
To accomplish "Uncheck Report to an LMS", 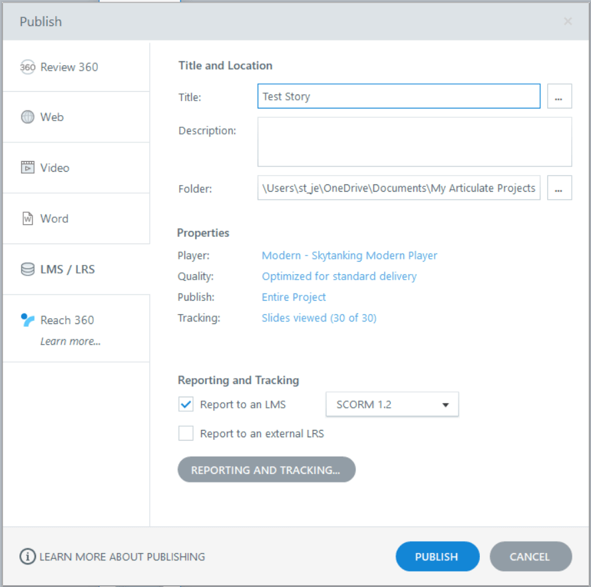I will click(186, 404).
